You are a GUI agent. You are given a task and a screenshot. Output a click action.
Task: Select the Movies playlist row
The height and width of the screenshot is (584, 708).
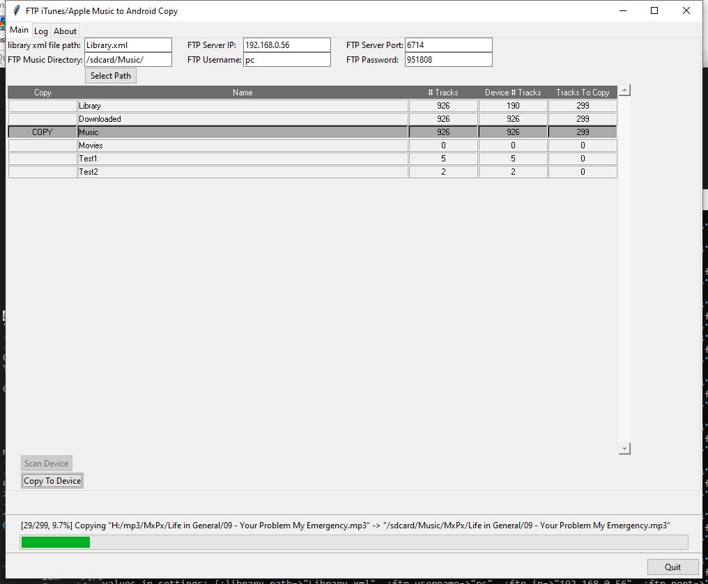pos(244,145)
